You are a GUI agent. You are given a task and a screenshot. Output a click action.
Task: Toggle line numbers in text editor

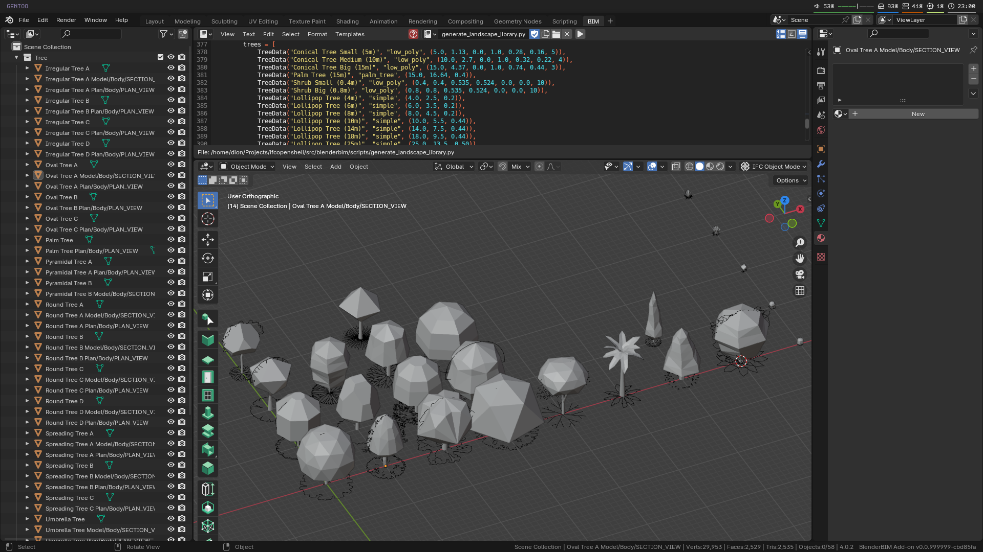(780, 34)
